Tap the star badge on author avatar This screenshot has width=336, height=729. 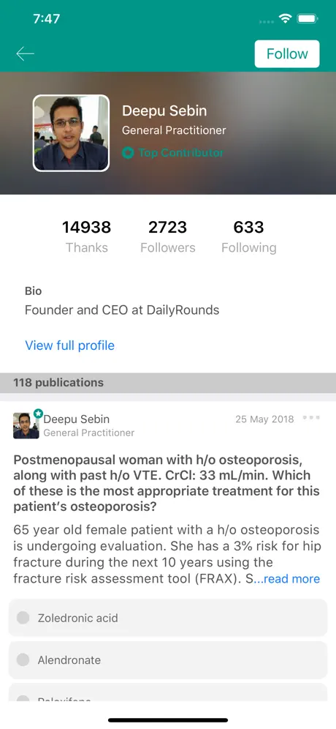click(x=38, y=414)
